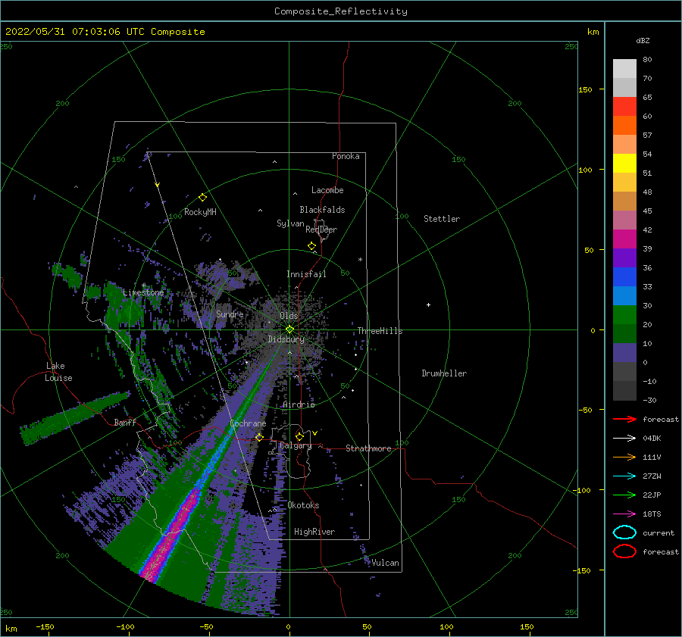Select the 10 dBZ purple color swatch
Image resolution: width=682 pixels, height=637 pixels.
coord(624,353)
